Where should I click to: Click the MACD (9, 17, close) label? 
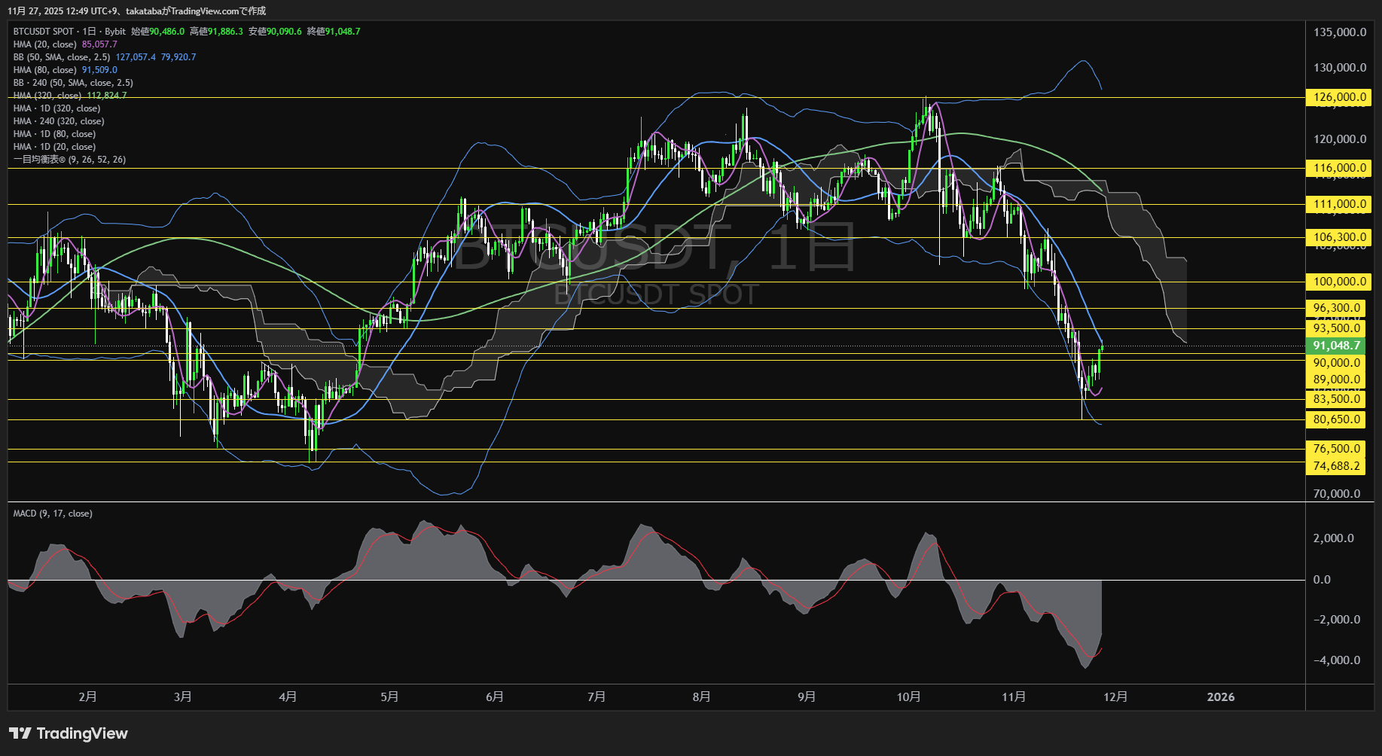coord(53,514)
